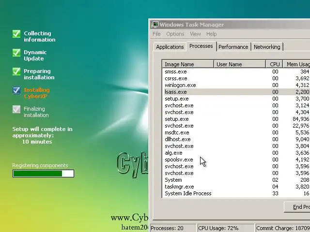This screenshot has width=310, height=232.
Task: Click the Installing CyberXP step label
Action: coord(37,93)
